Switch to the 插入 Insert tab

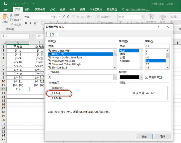[x=28, y=10]
